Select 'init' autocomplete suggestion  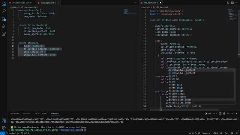point(202,76)
